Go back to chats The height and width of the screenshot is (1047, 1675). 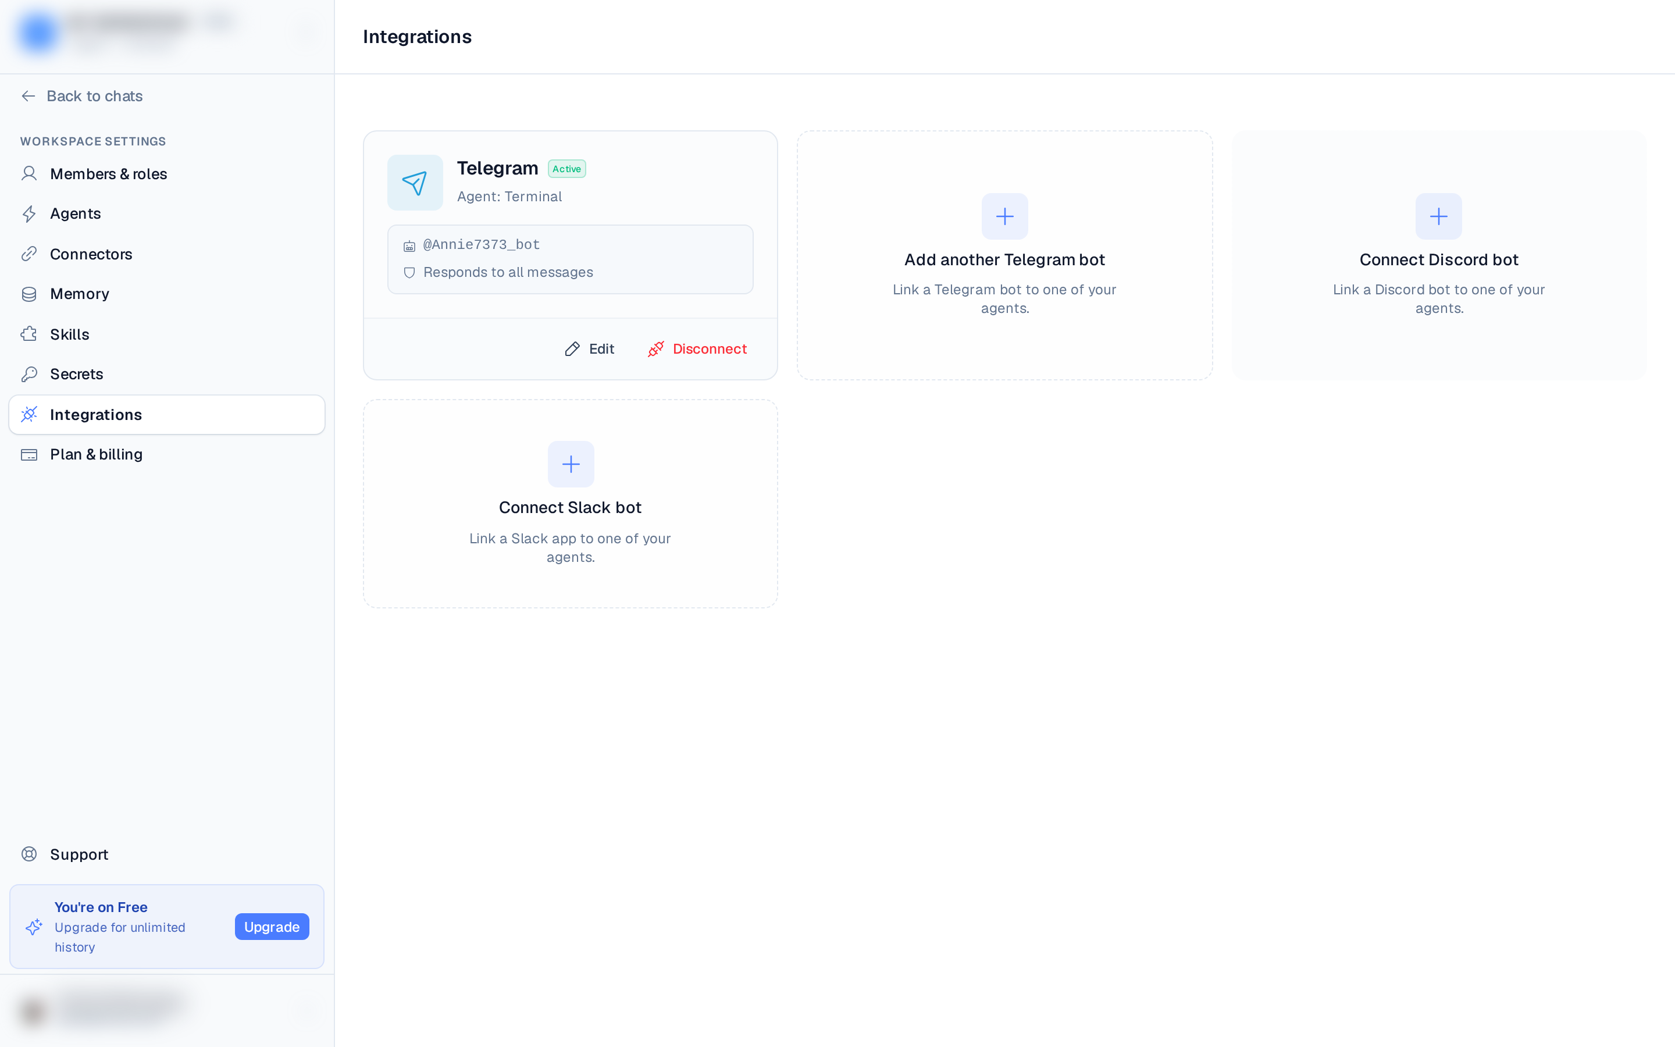pyautogui.click(x=81, y=96)
